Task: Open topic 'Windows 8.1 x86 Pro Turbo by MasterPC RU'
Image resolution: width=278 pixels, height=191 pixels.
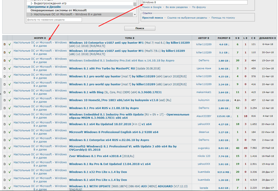Action: point(115,68)
